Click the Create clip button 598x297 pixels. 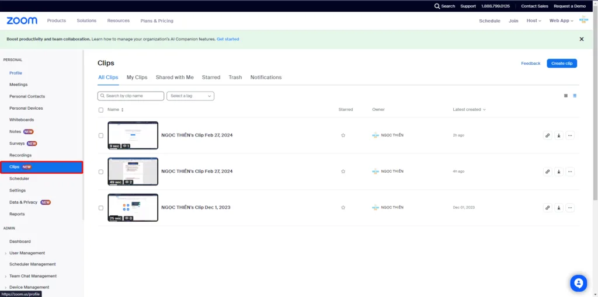[562, 63]
